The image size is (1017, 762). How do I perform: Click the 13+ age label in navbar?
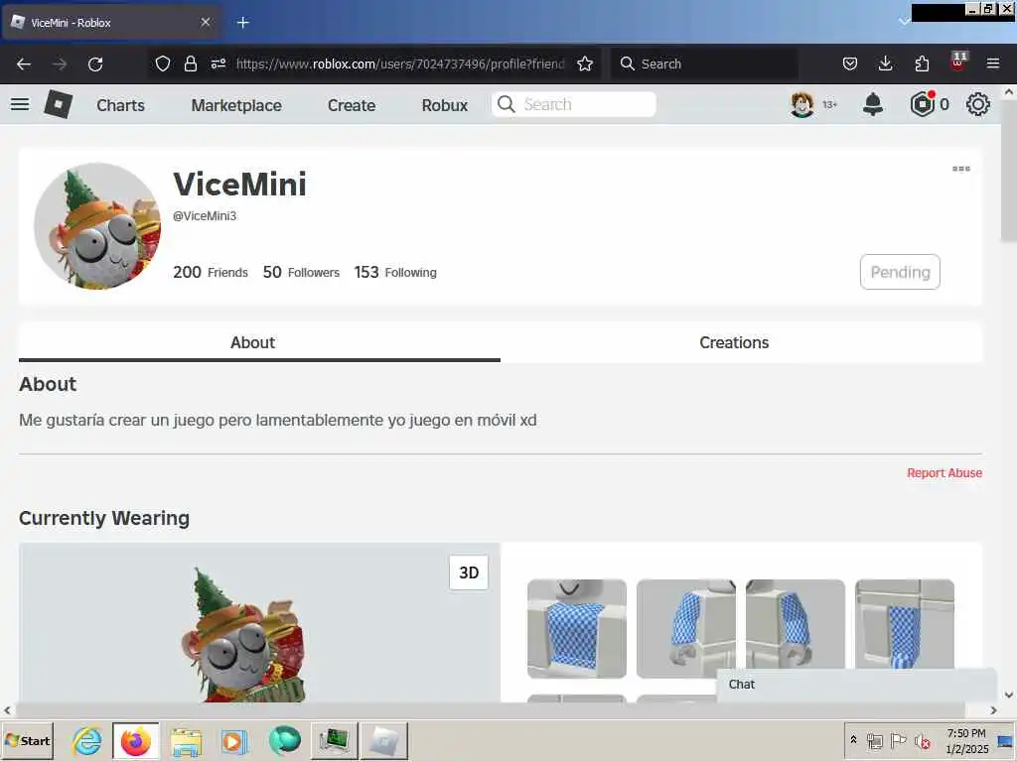[829, 104]
